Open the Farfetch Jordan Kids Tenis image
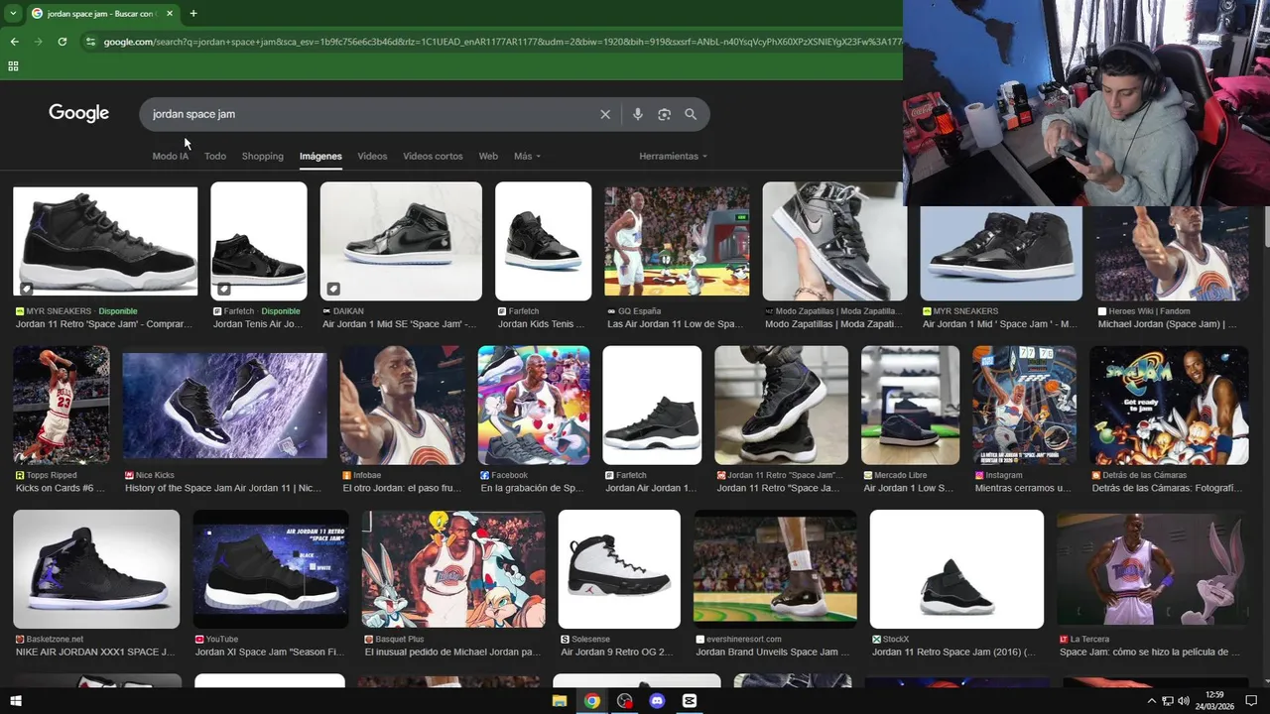The height and width of the screenshot is (714, 1270). click(x=543, y=241)
